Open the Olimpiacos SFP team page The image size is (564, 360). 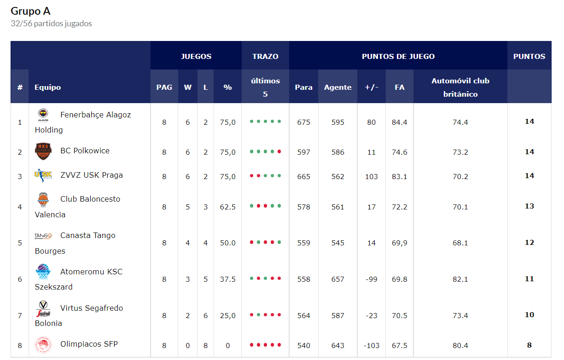[89, 344]
